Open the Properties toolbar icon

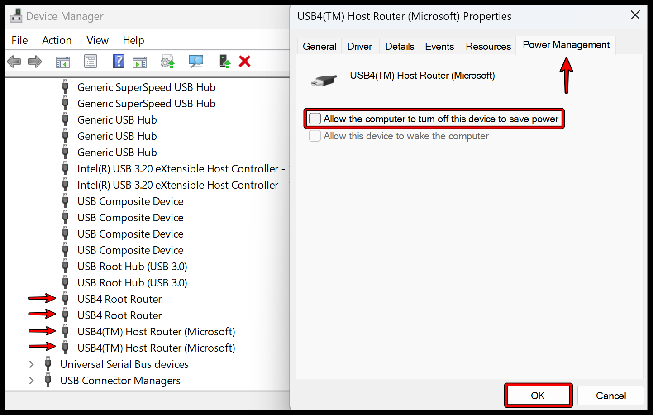point(90,61)
